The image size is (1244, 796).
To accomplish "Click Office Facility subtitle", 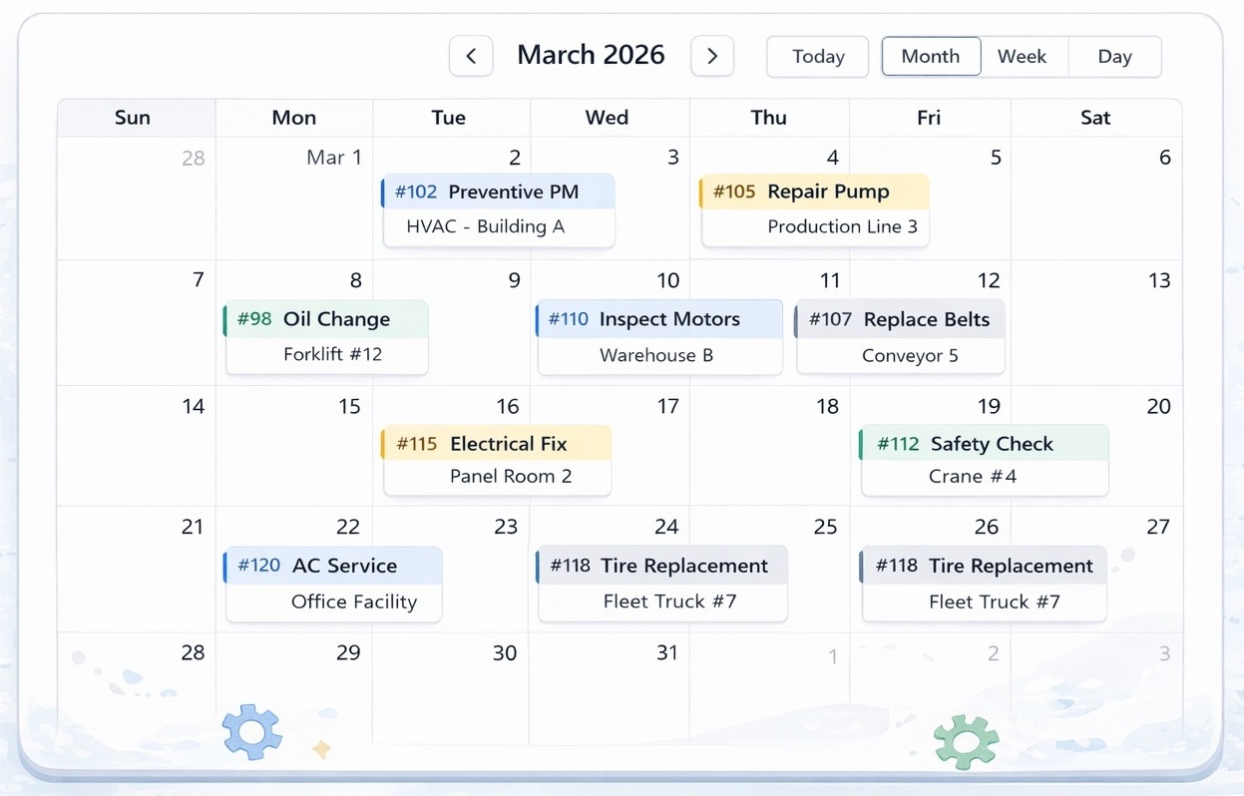I will tap(354, 601).
